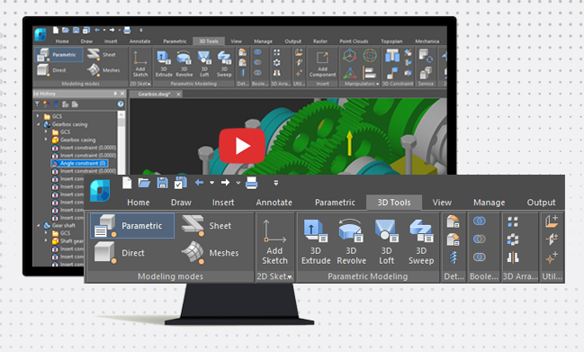
Task: Expand the 2D Sket. panel in enlarged ribbon
Action: 290,276
